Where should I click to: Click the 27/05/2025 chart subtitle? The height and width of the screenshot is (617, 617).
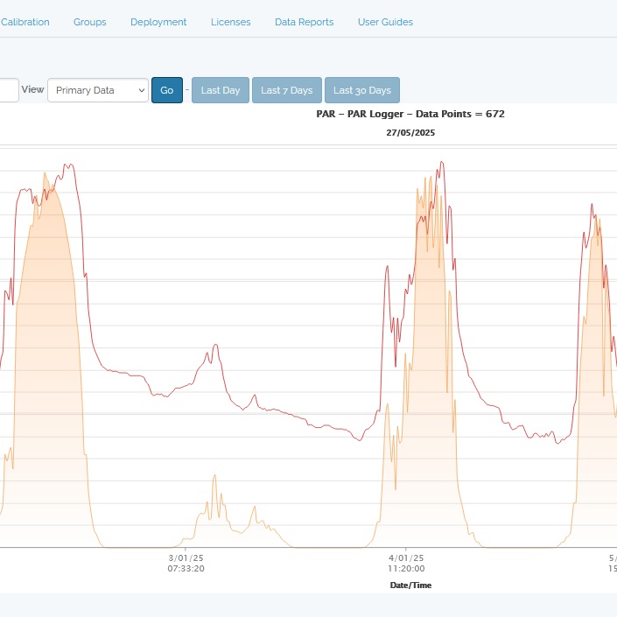pos(410,133)
